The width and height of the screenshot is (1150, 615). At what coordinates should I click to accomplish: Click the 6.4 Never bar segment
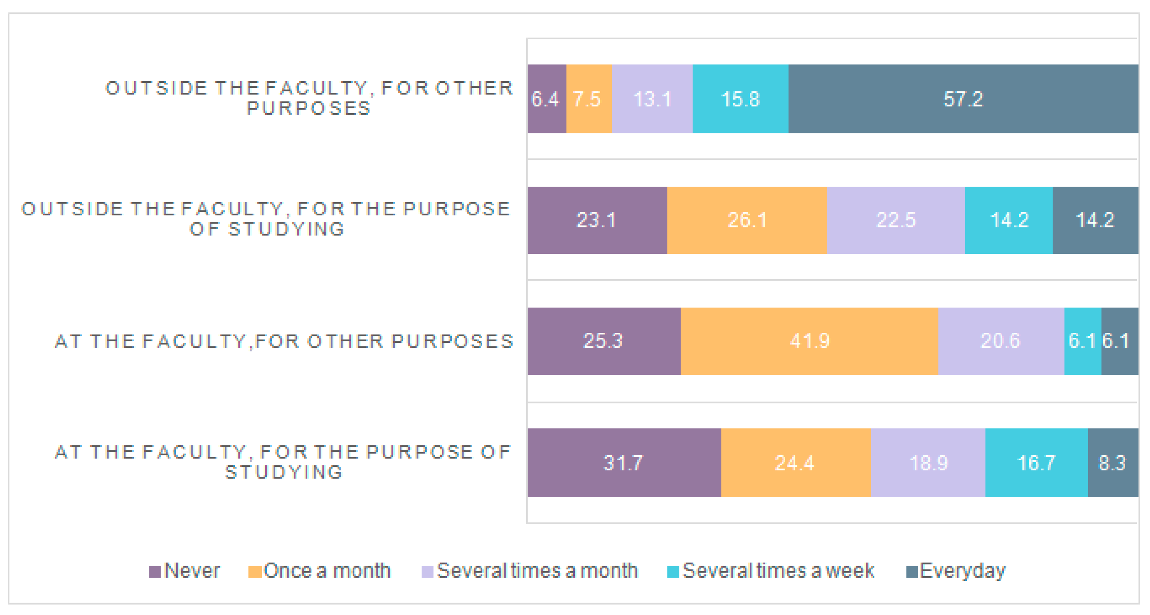(x=546, y=99)
